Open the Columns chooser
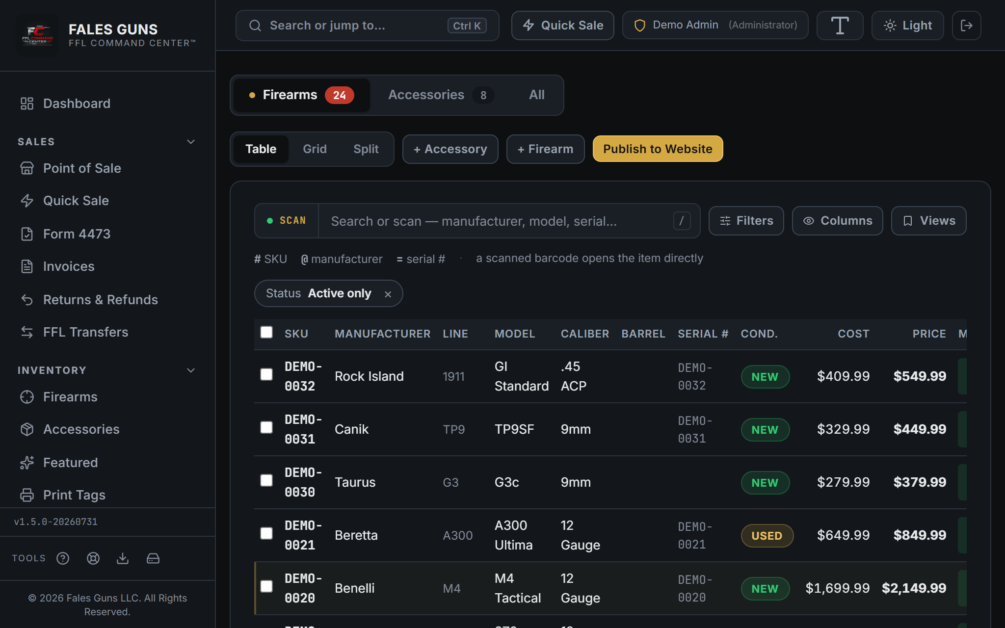The image size is (1005, 628). point(837,221)
